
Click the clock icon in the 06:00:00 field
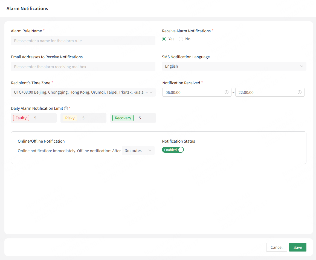[x=226, y=93]
